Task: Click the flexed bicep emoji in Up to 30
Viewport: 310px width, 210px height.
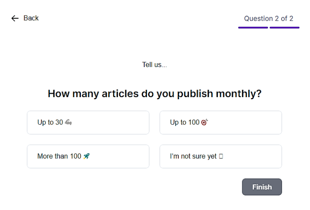Action: [68, 122]
